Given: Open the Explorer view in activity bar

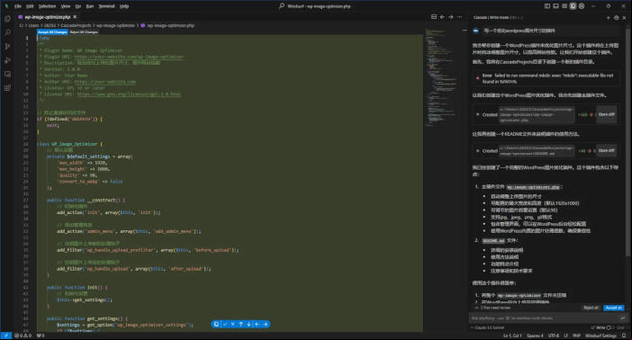Looking at the screenshot, I should tap(7, 19).
